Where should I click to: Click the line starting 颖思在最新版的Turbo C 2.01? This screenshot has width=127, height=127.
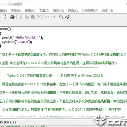point(65,84)
